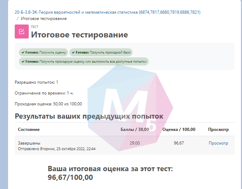Click the 'Проходная оценка: 50,00 из 100,00' text
The height and width of the screenshot is (189, 242).
click(48, 104)
